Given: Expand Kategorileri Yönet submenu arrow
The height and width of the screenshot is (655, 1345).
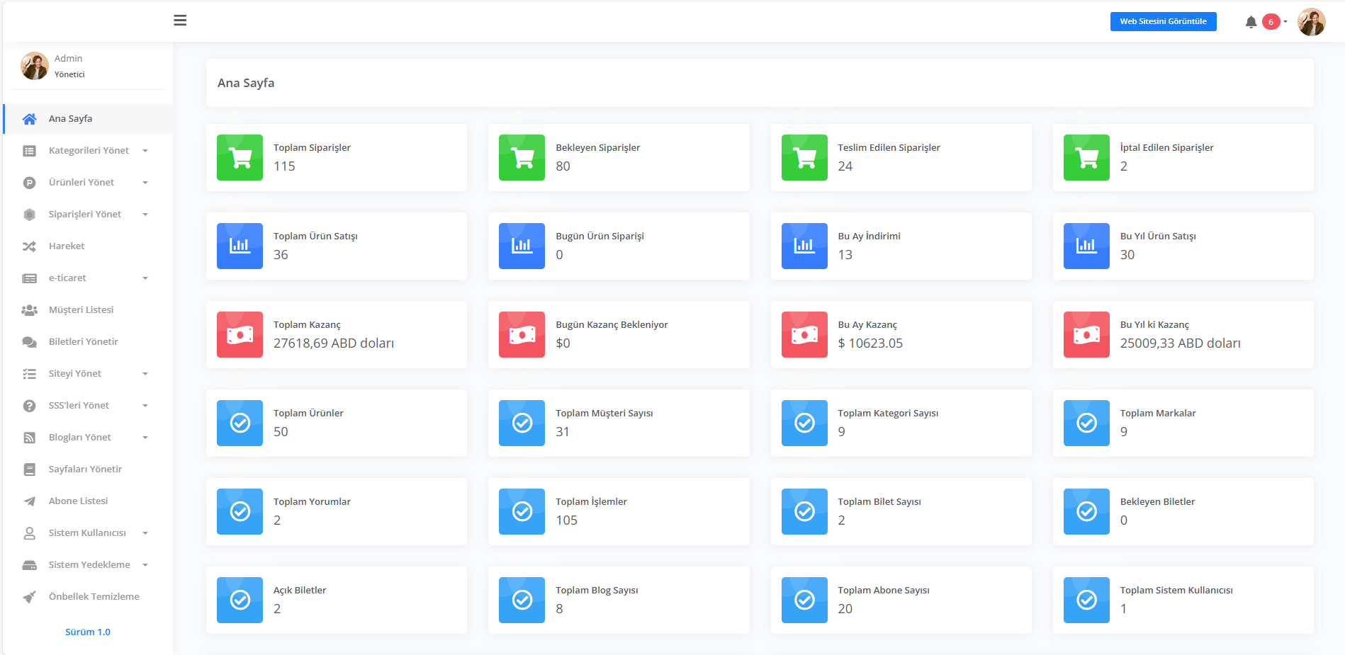Looking at the screenshot, I should [x=145, y=151].
